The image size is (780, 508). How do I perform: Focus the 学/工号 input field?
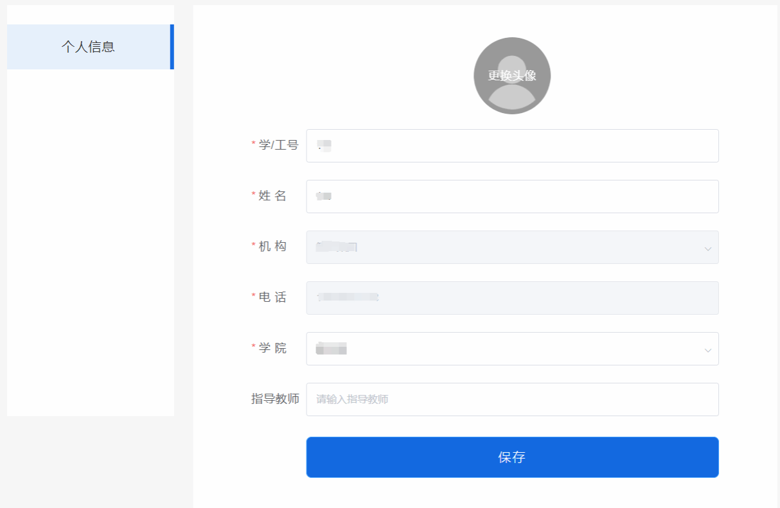[512, 146]
